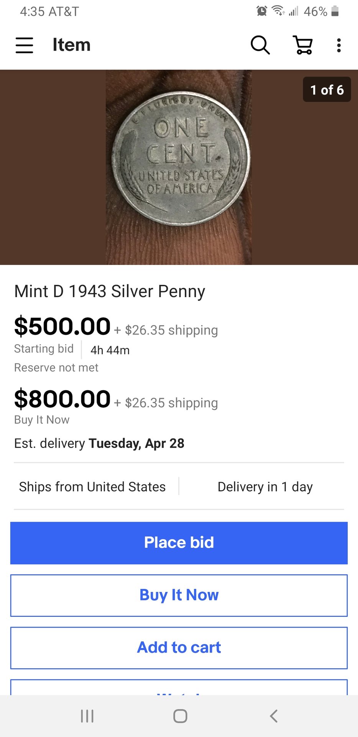Tap the 1 of 6 image counter
The image size is (358, 737).
click(x=327, y=90)
